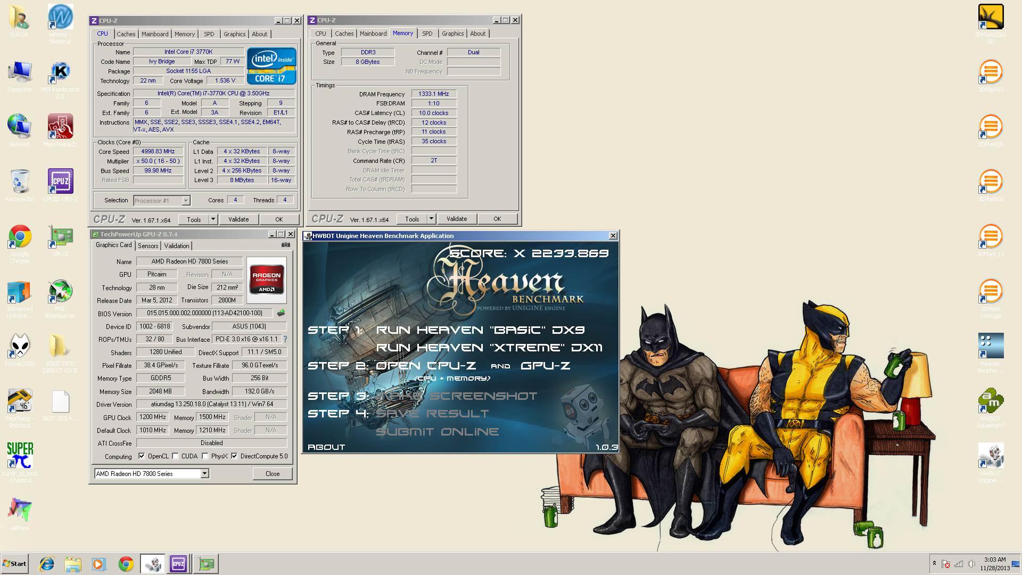
Task: Switch to SPD tab in right CPU-Z
Action: tap(427, 34)
